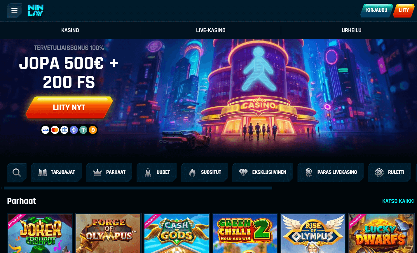This screenshot has width=417, height=253.
Task: Switch to the Urheilu tab
Action: 351,30
